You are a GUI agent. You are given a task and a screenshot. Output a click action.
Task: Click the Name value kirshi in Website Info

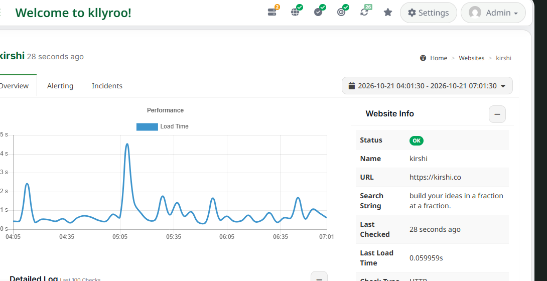coord(418,159)
